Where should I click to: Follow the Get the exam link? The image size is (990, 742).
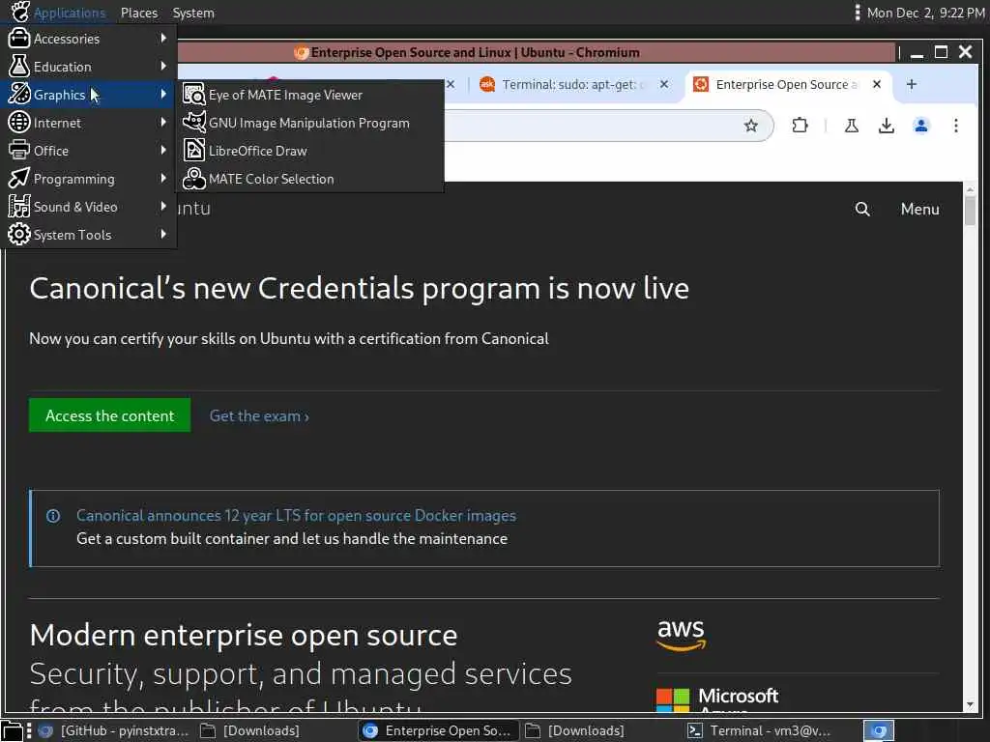pyautogui.click(x=259, y=416)
